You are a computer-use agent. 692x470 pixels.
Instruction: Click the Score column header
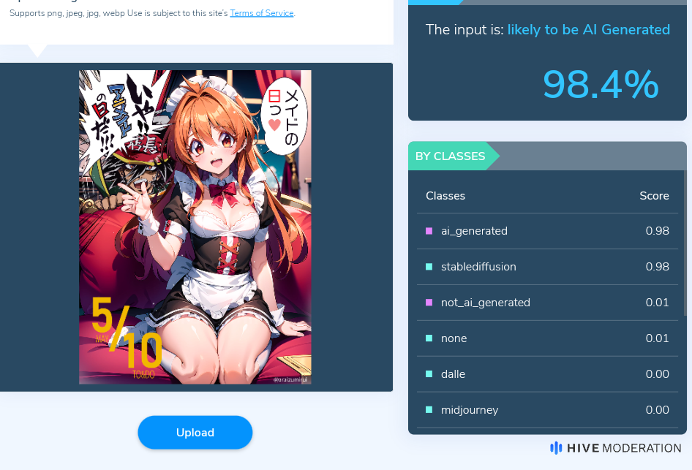pos(654,196)
